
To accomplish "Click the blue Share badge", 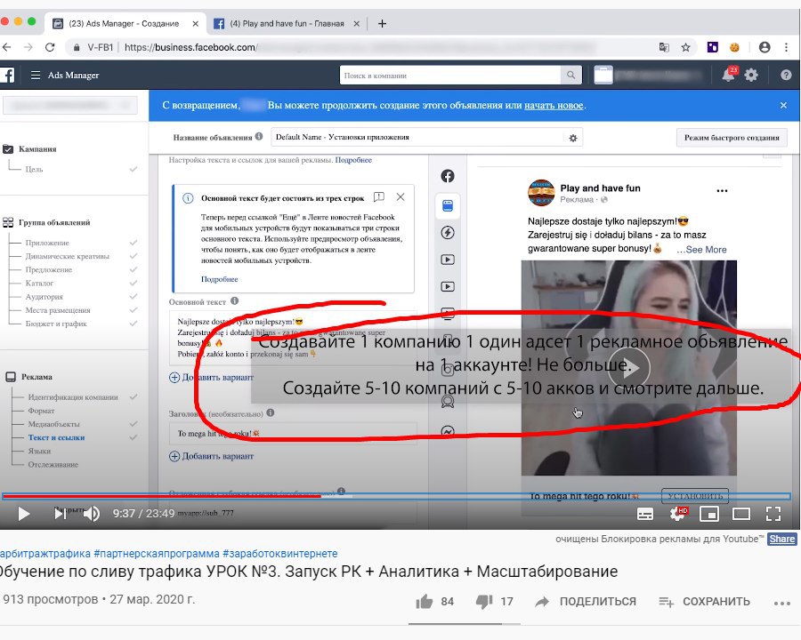I will [781, 539].
